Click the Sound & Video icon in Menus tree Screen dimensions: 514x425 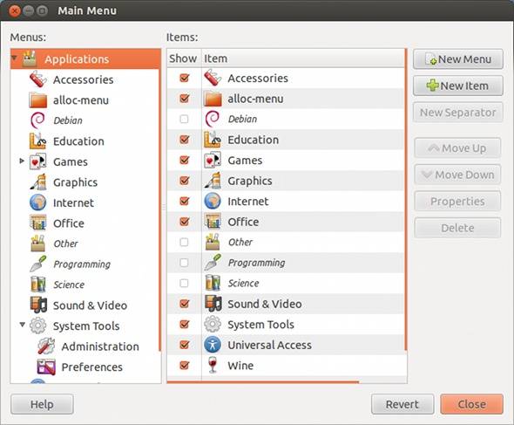coord(38,305)
